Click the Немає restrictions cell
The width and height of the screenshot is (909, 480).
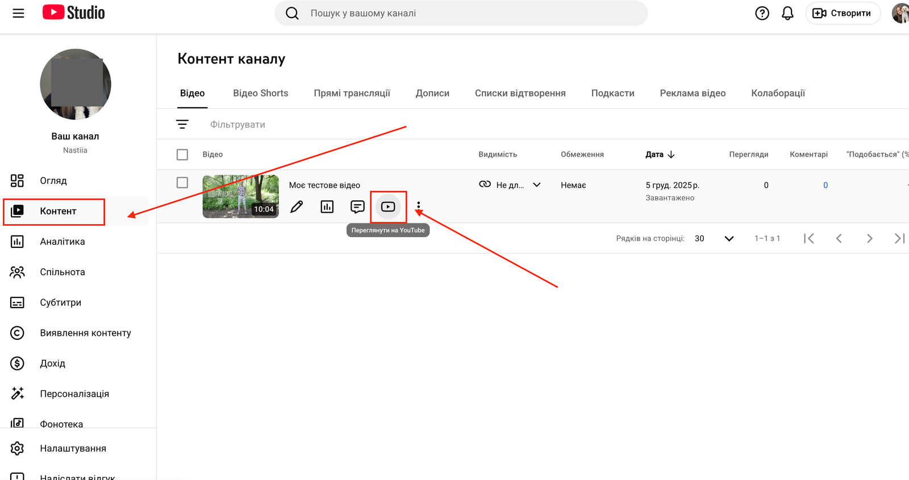pos(573,185)
